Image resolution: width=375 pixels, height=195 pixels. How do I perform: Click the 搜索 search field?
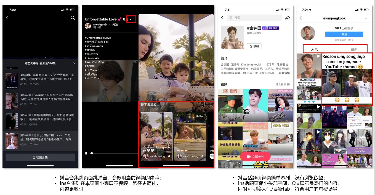point(255,18)
